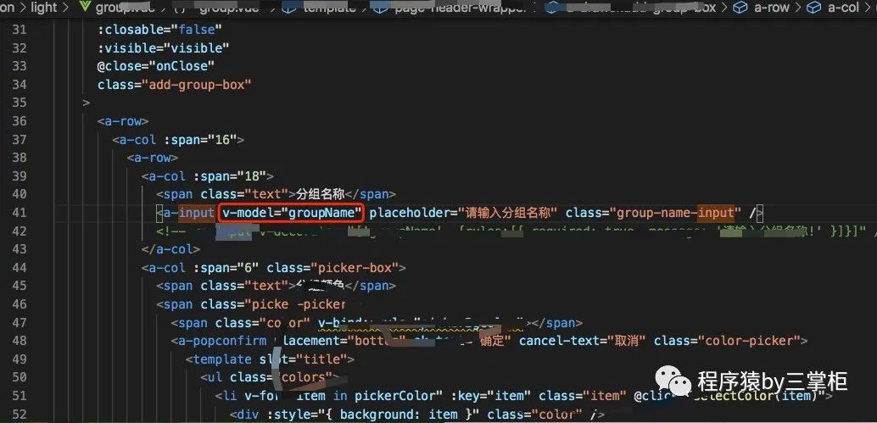The image size is (877, 423).
Task: Open the a-row breadcrumb item
Action: pyautogui.click(x=771, y=8)
